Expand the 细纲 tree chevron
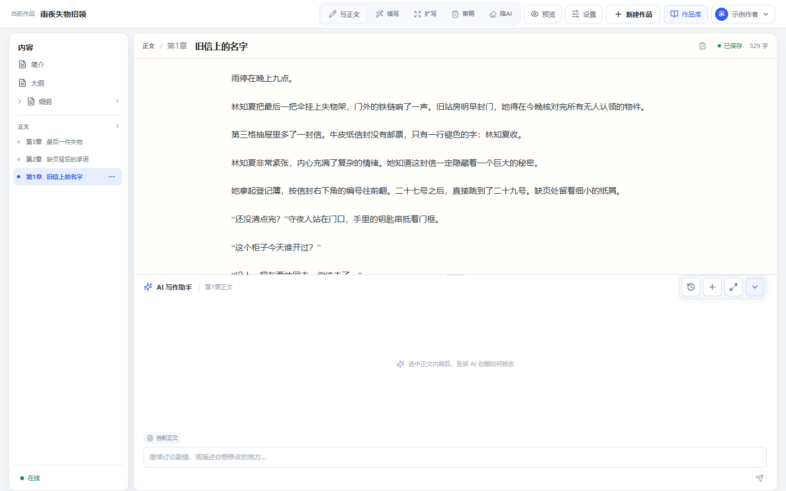786x491 pixels. 20,101
